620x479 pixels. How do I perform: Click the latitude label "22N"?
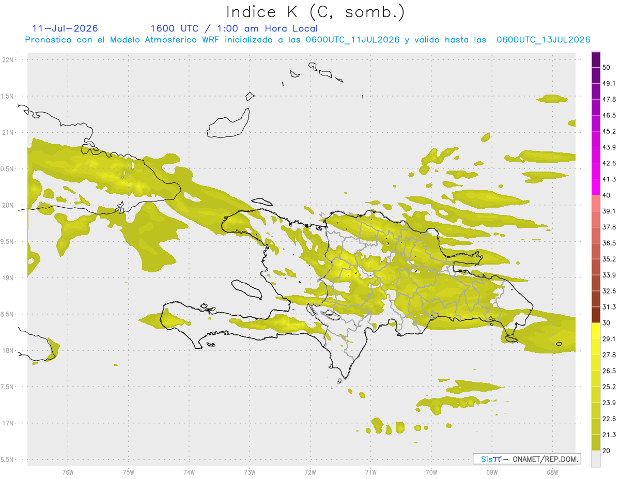pyautogui.click(x=9, y=59)
